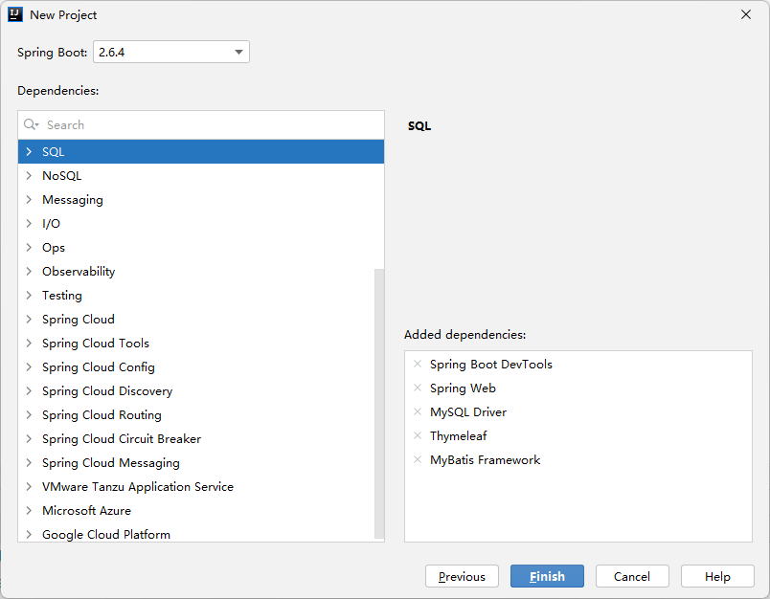Image resolution: width=770 pixels, height=599 pixels.
Task: Click Finish to create project
Action: pos(547,576)
